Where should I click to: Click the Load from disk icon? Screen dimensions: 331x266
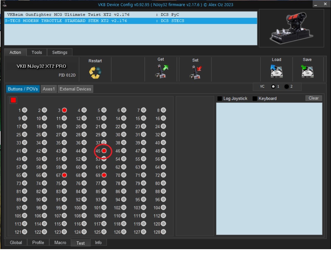[x=276, y=71]
